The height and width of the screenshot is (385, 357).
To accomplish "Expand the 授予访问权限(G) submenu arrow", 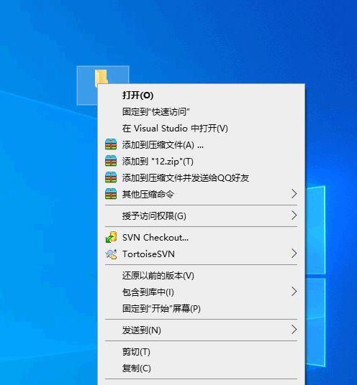I will pos(294,215).
